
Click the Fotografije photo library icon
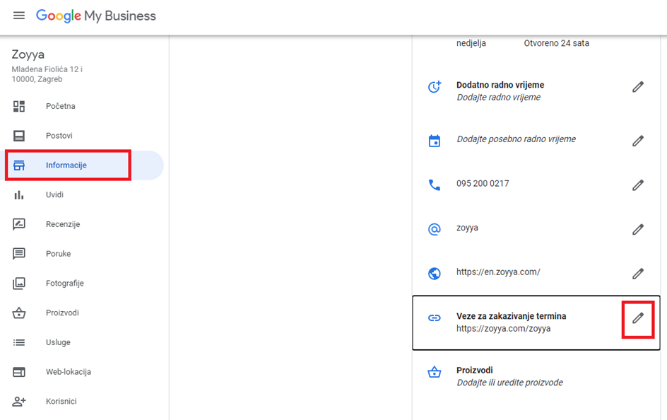coord(18,284)
